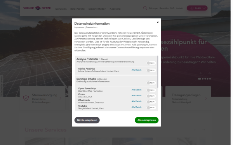Image resolution: width=233 pixels, height=145 pixels.
Task: Toggle the Vimeo service switch
Action: tap(151, 96)
